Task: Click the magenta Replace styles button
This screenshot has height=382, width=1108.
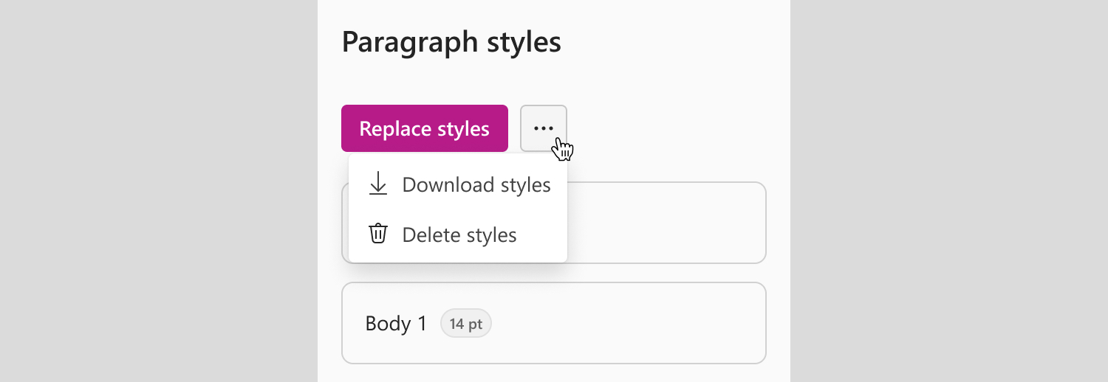Action: [425, 128]
